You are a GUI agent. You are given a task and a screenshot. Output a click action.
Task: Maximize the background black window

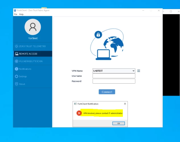pyautogui.click(x=171, y=11)
